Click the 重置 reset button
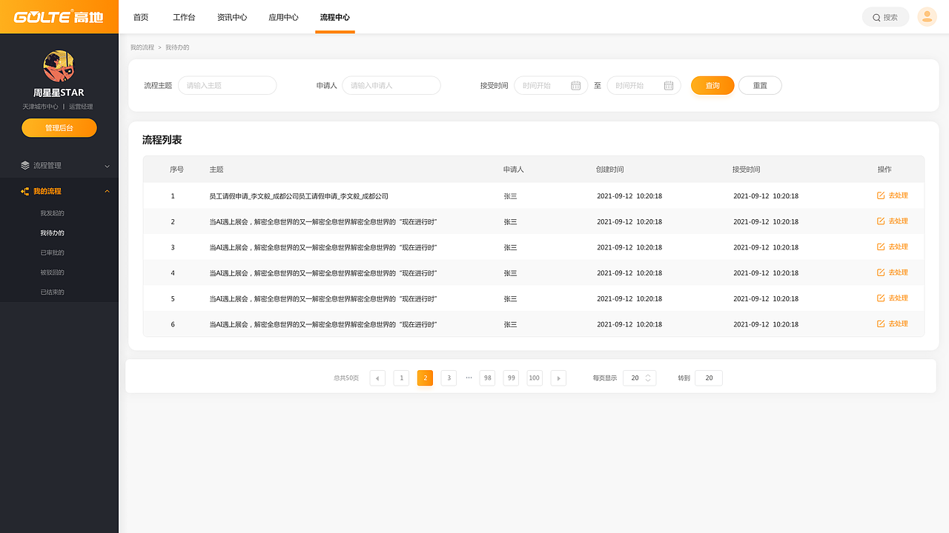The width and height of the screenshot is (949, 533). (760, 86)
